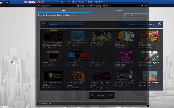174x108 pixels.
Task: Click the Watch a TV! title text
Action: (48, 63)
